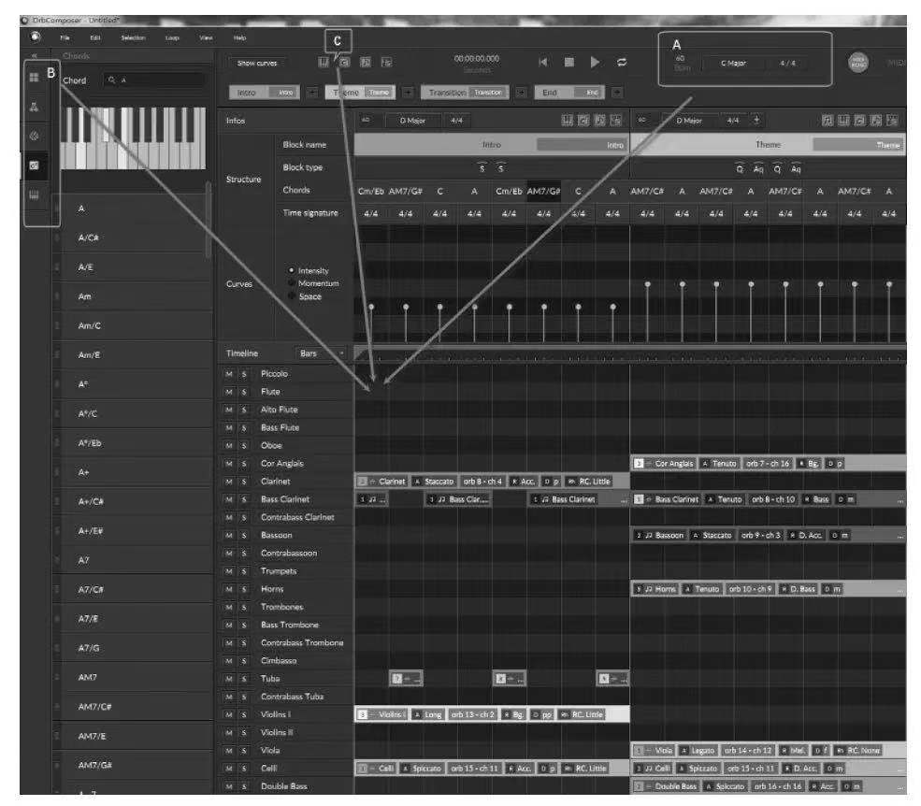This screenshot has height=806, width=921.
Task: Solo the Clarinet track
Action: (x=244, y=482)
